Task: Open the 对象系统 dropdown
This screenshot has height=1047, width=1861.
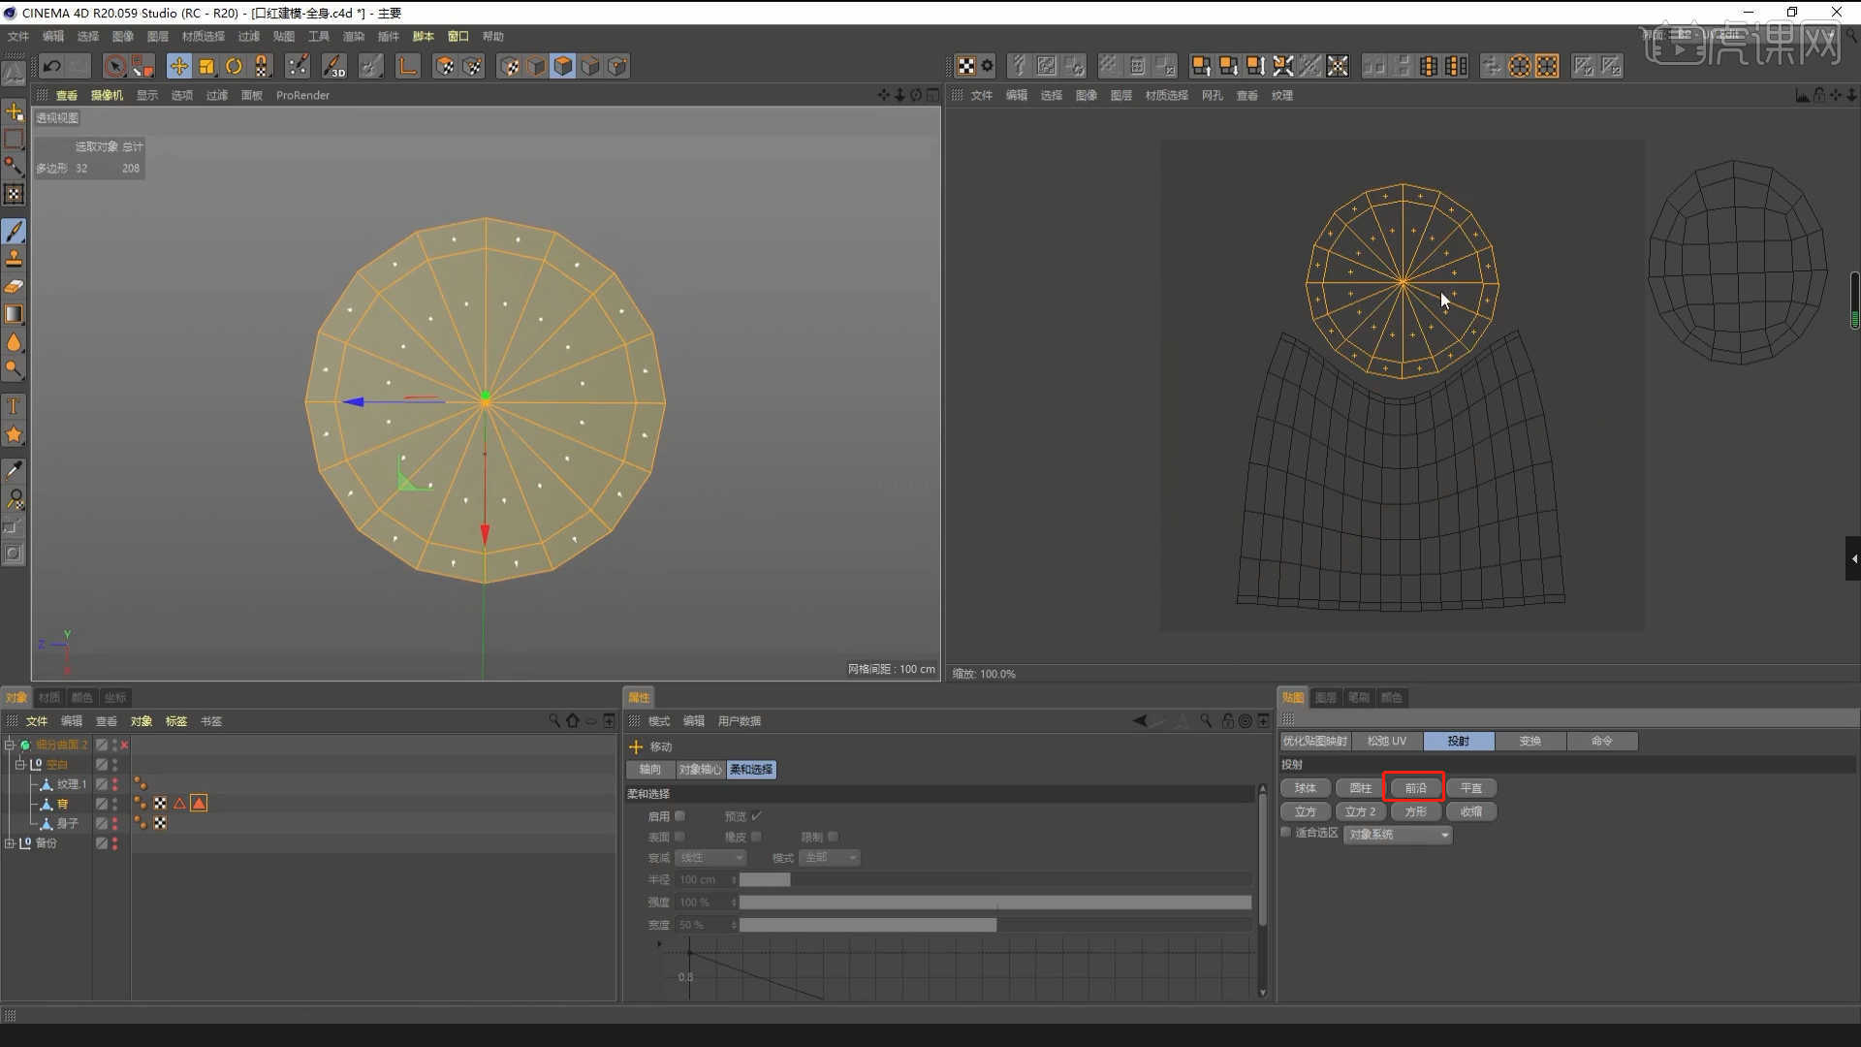Action: pyautogui.click(x=1397, y=835)
